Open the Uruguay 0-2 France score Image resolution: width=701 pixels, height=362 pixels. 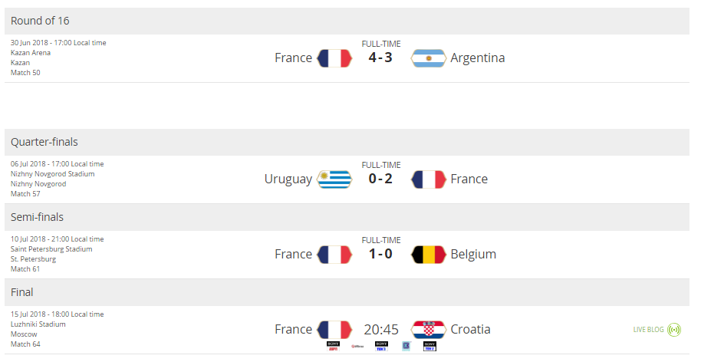tap(380, 179)
